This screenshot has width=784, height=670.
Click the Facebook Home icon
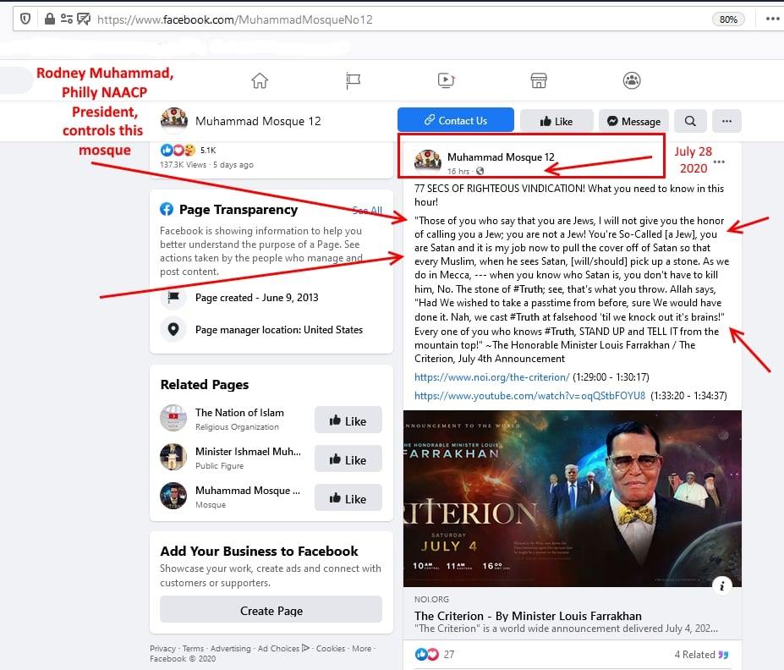pyautogui.click(x=260, y=80)
